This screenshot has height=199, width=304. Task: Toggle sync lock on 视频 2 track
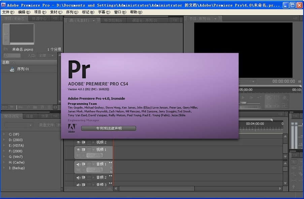click(83, 142)
